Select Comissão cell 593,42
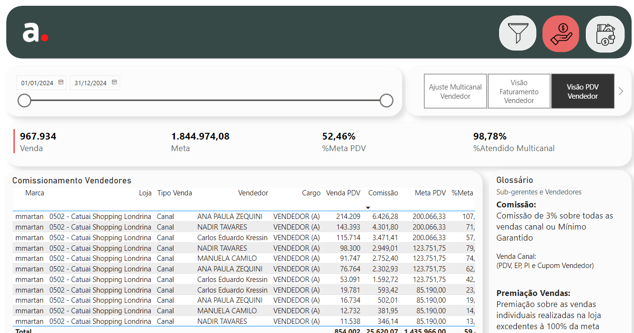Screen dimensions: 634x333 click(x=388, y=290)
